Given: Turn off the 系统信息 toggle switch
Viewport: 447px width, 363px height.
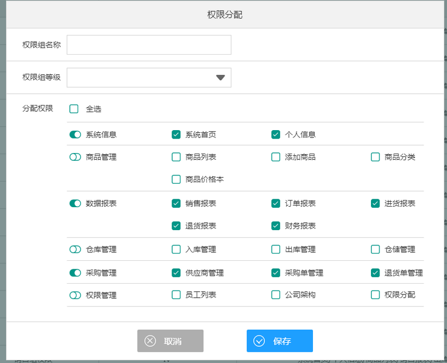Looking at the screenshot, I should [75, 135].
